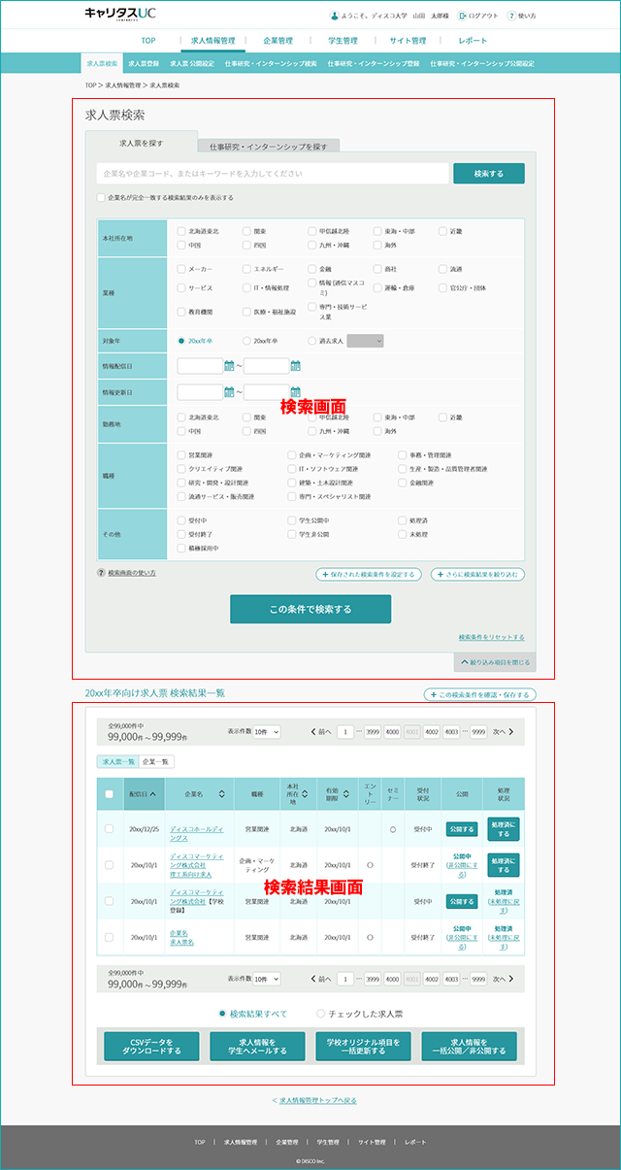Open the 使い方 help question-mark icon
The height and width of the screenshot is (1170, 621).
pyautogui.click(x=512, y=16)
